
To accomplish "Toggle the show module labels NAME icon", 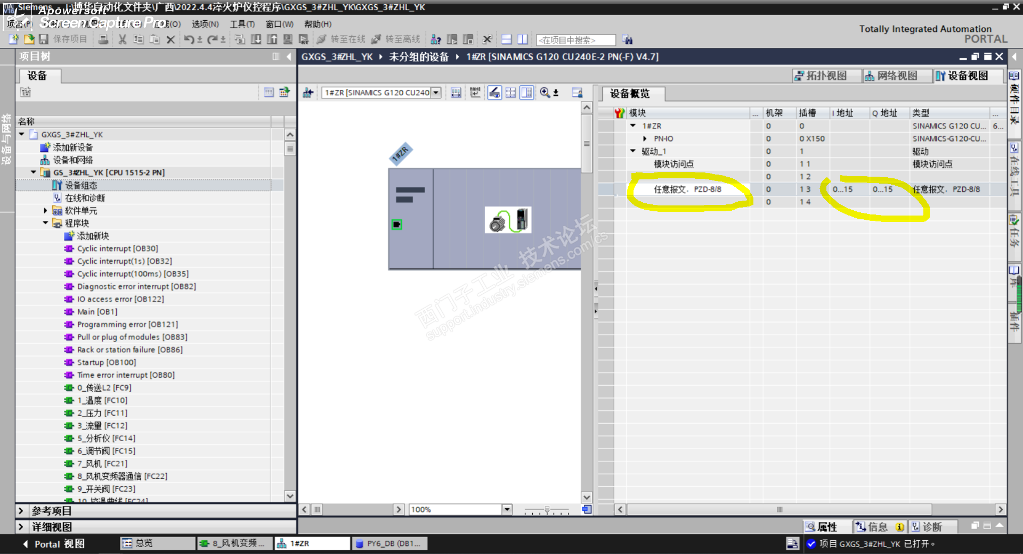I will click(x=475, y=93).
